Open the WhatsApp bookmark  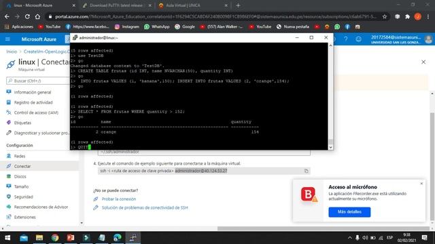[x=157, y=27]
